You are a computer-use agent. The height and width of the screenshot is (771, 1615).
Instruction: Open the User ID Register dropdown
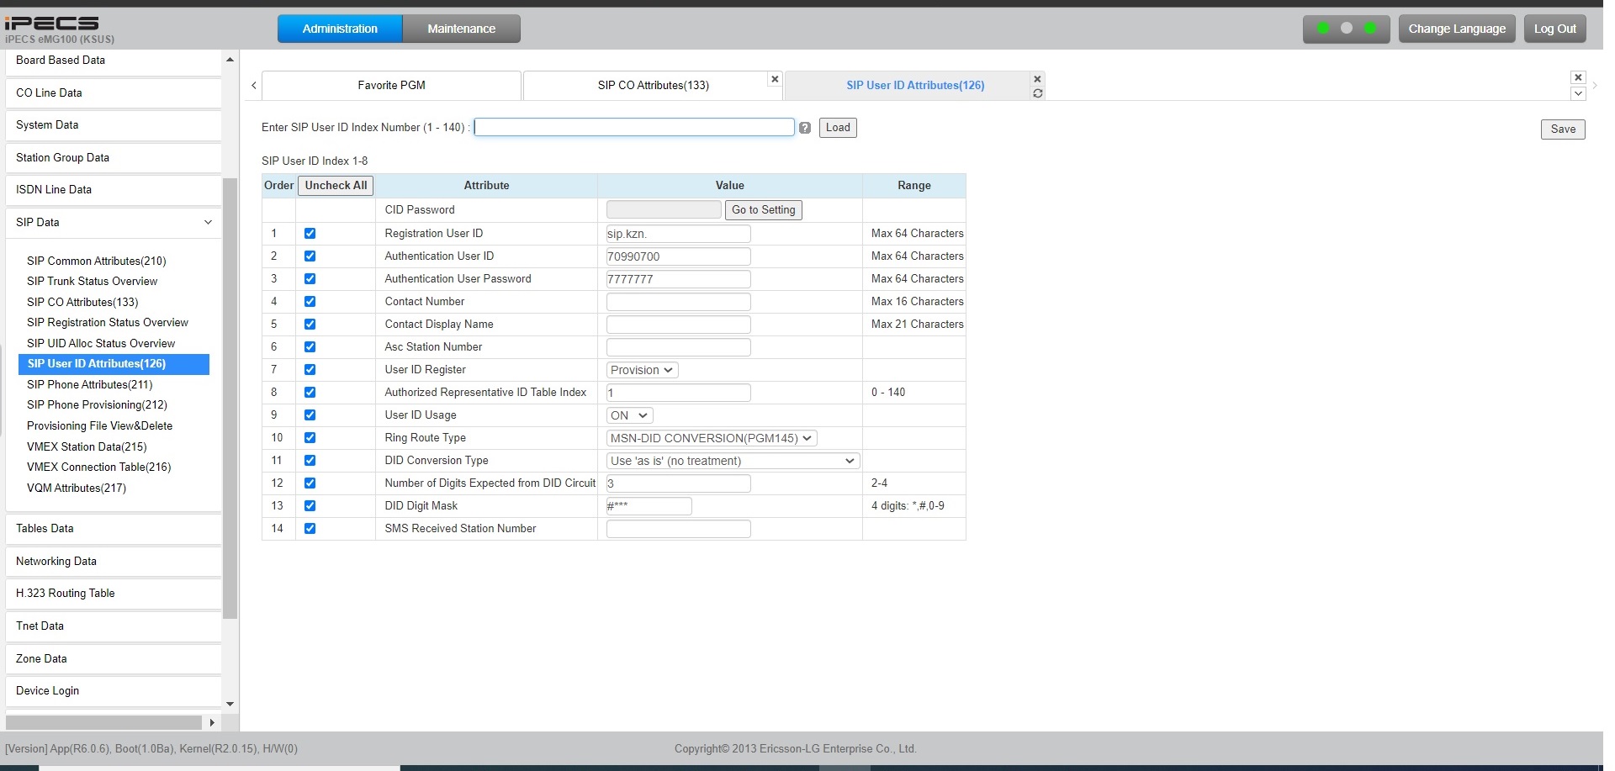642,370
